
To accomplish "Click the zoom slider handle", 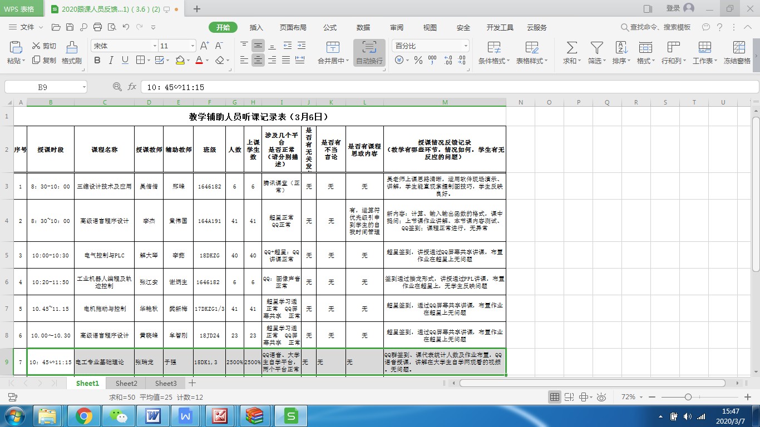I will point(688,397).
